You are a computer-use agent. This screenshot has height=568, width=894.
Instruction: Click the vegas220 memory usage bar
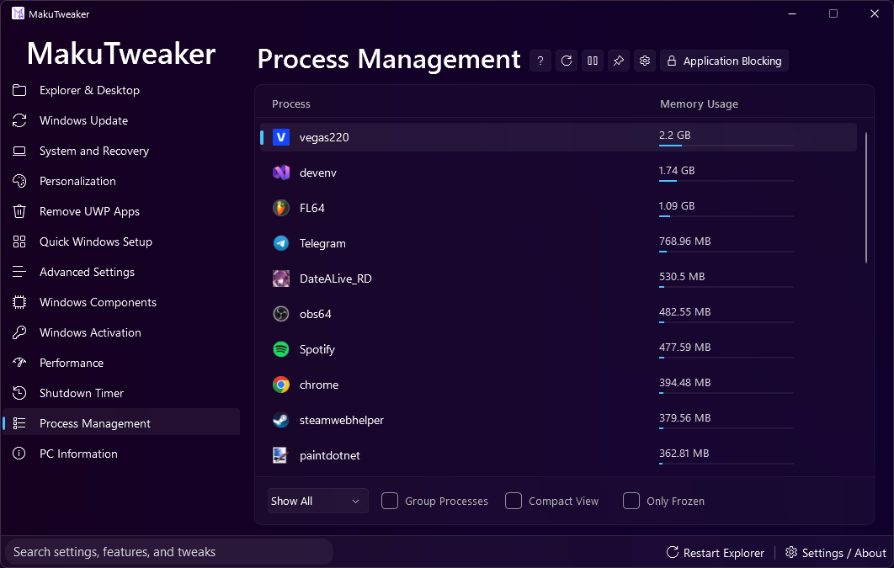726,146
